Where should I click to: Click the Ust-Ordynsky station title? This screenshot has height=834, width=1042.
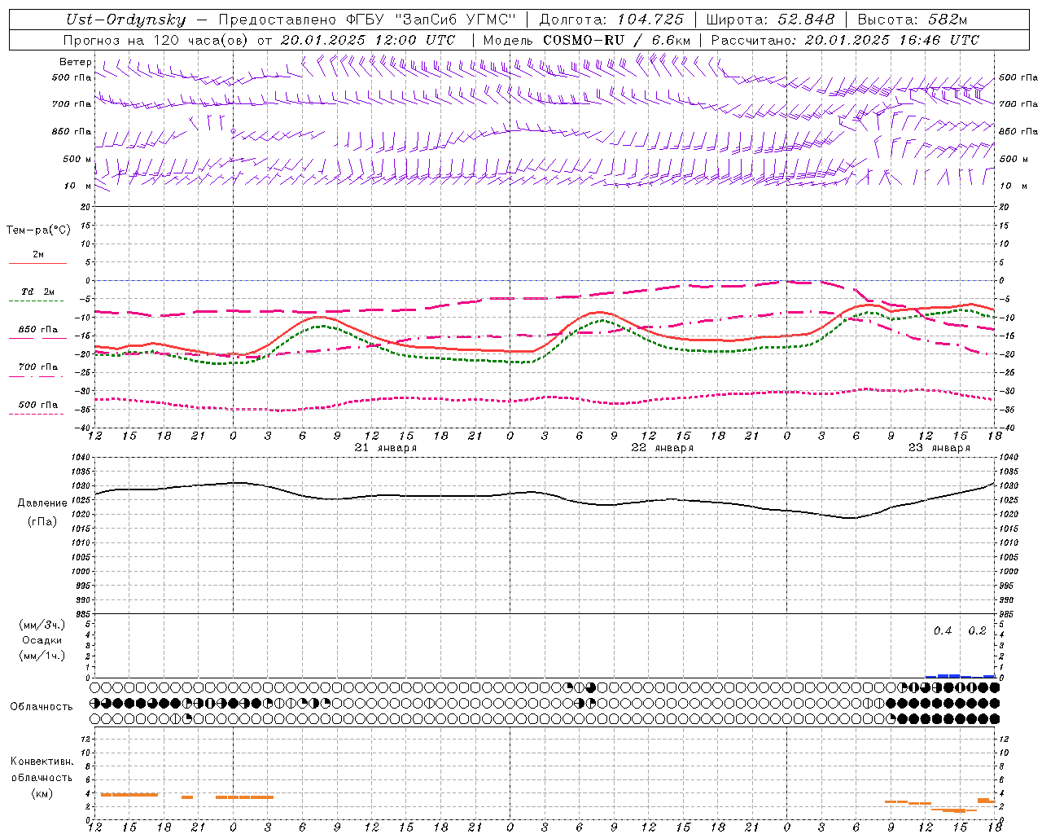[x=126, y=20]
